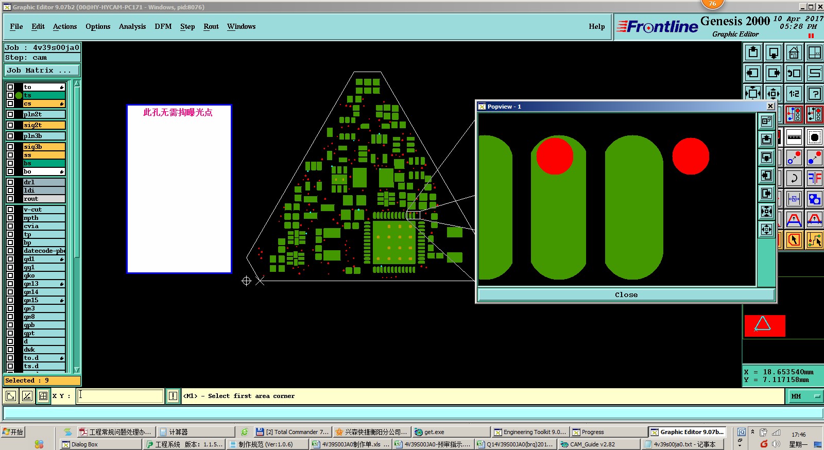
Task: Open the Job Matrix ... selector
Action: (42, 70)
